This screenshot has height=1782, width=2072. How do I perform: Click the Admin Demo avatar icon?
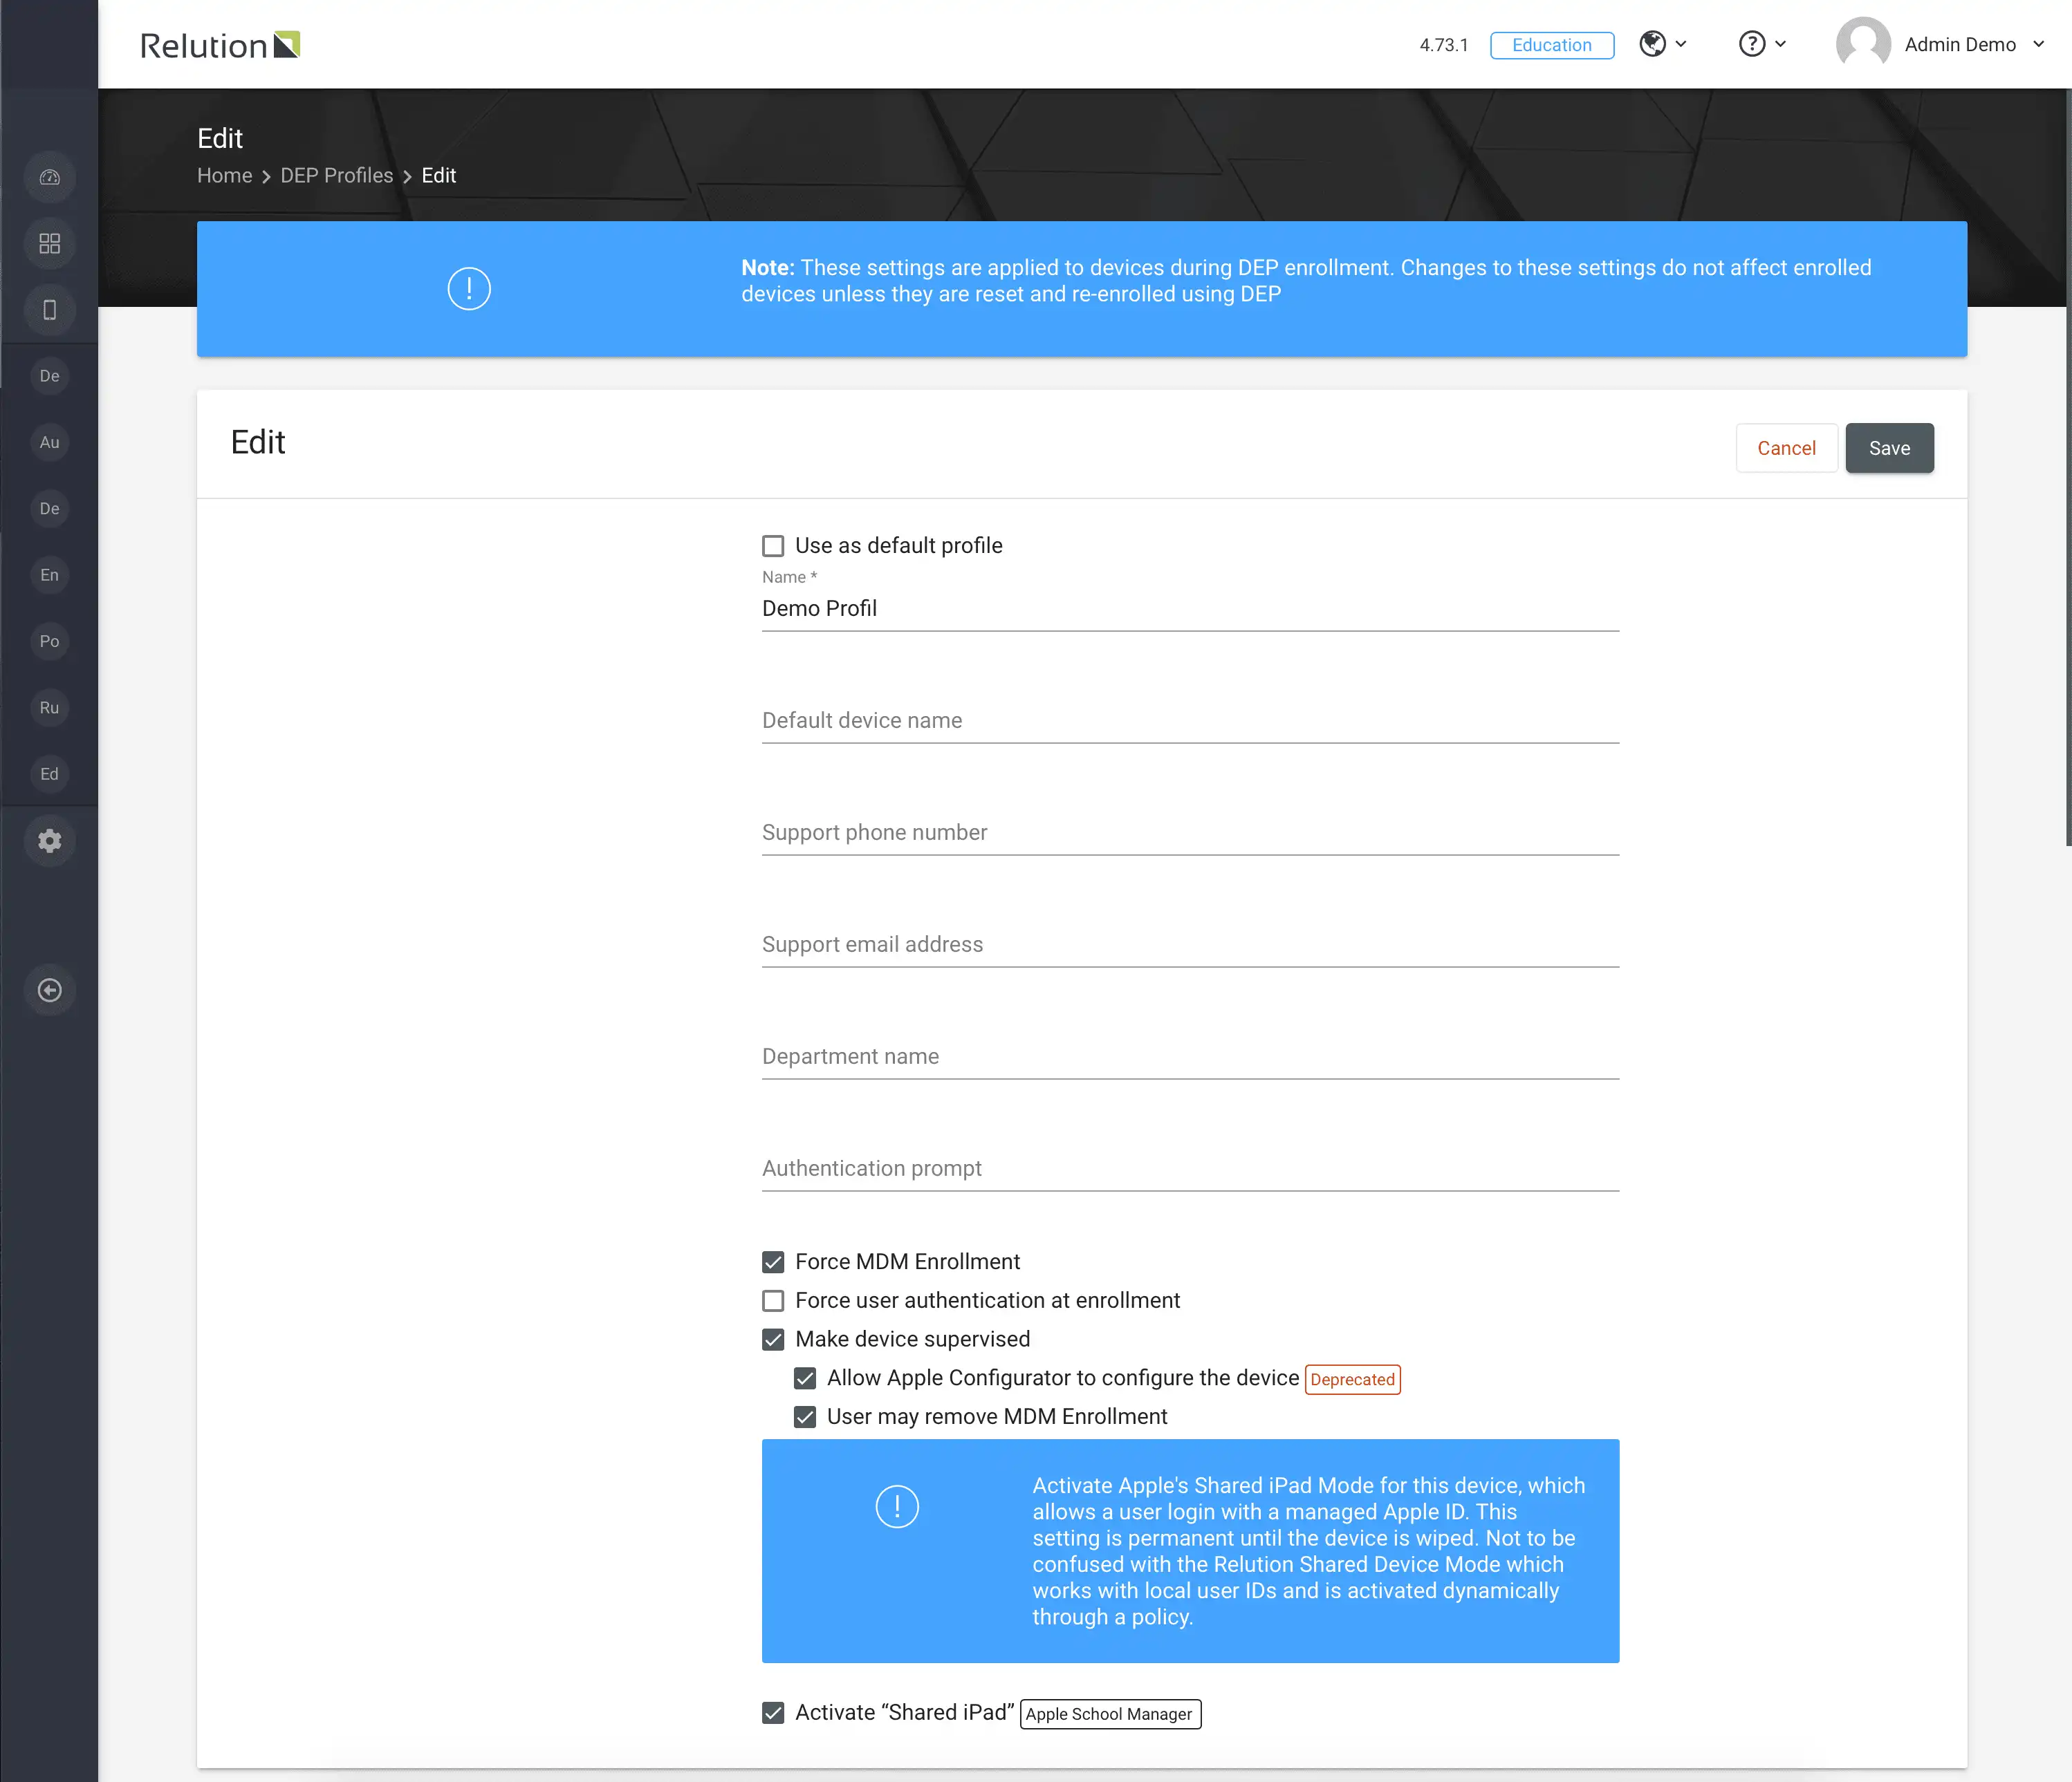click(x=1863, y=44)
